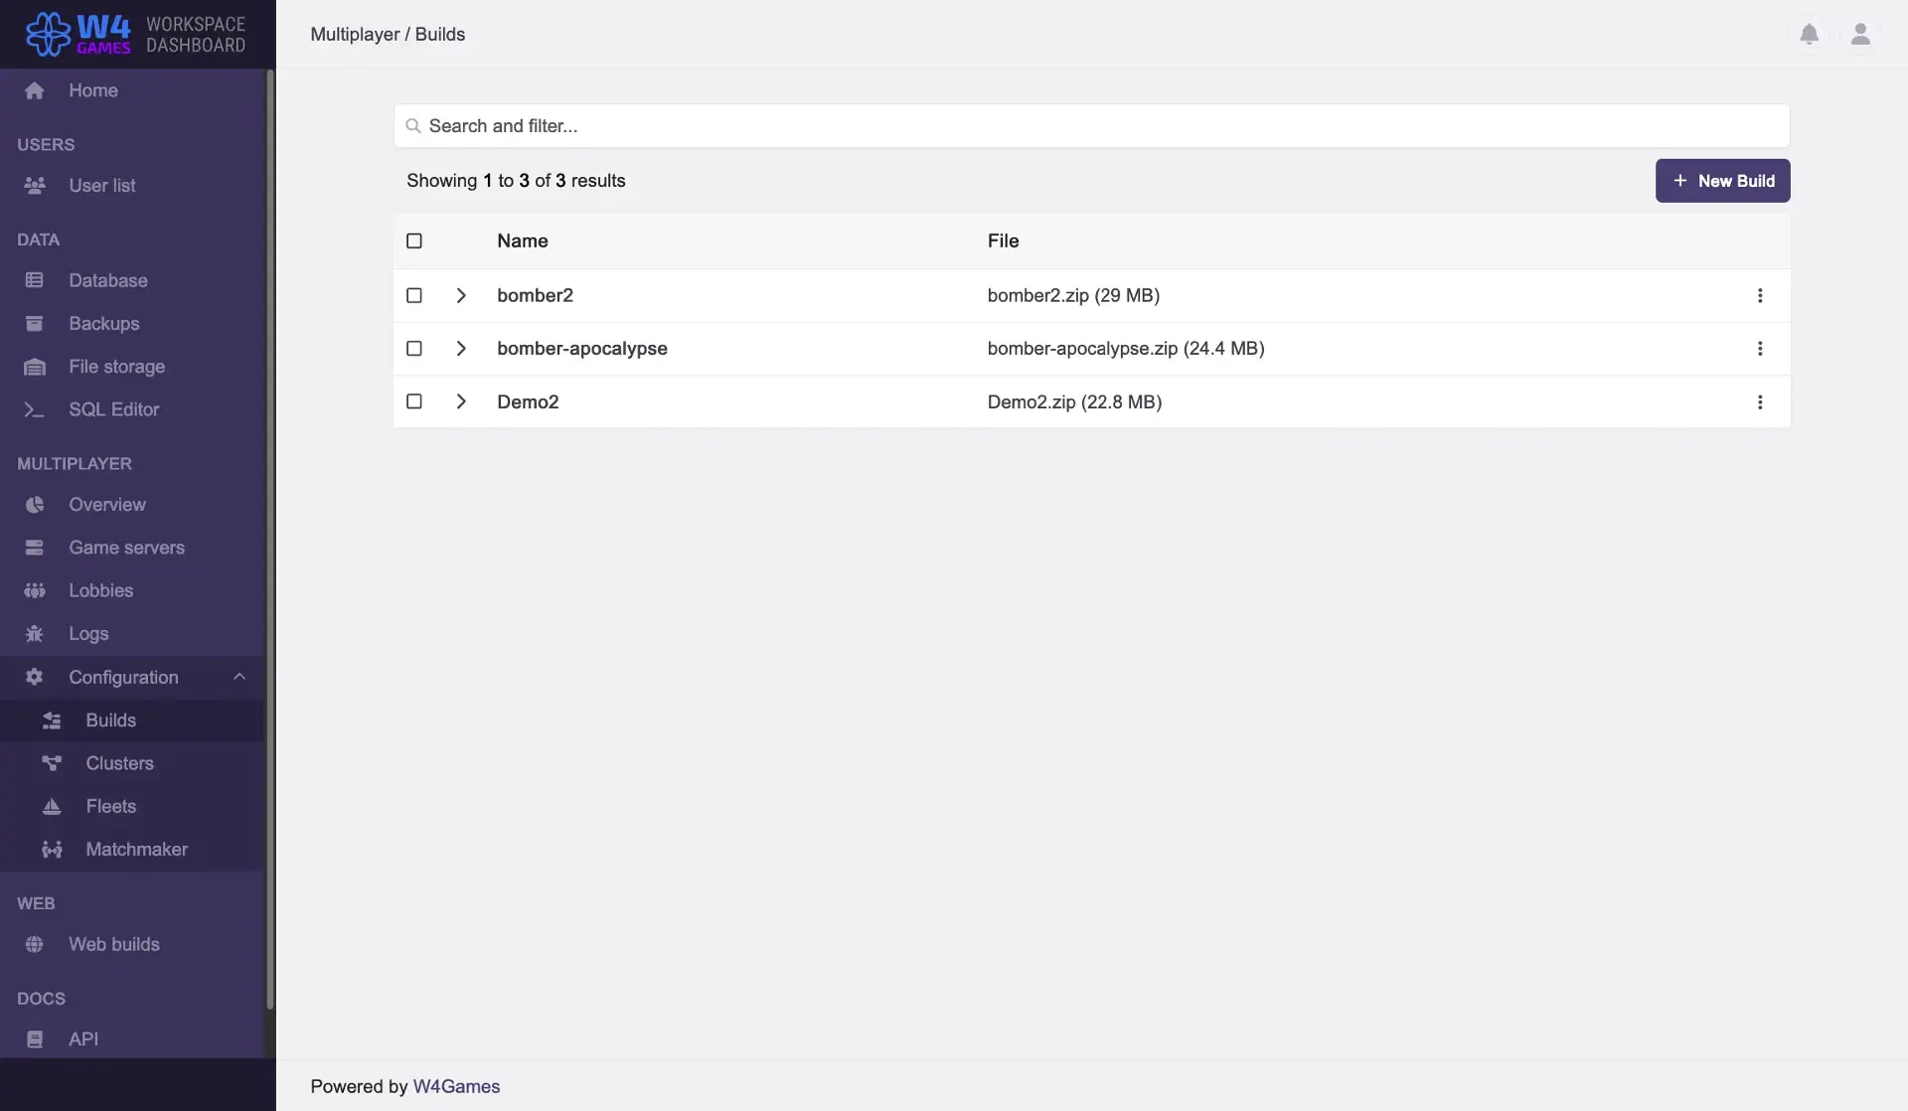The height and width of the screenshot is (1111, 1908).
Task: Open the notifications bell icon
Action: pyautogui.click(x=1809, y=35)
